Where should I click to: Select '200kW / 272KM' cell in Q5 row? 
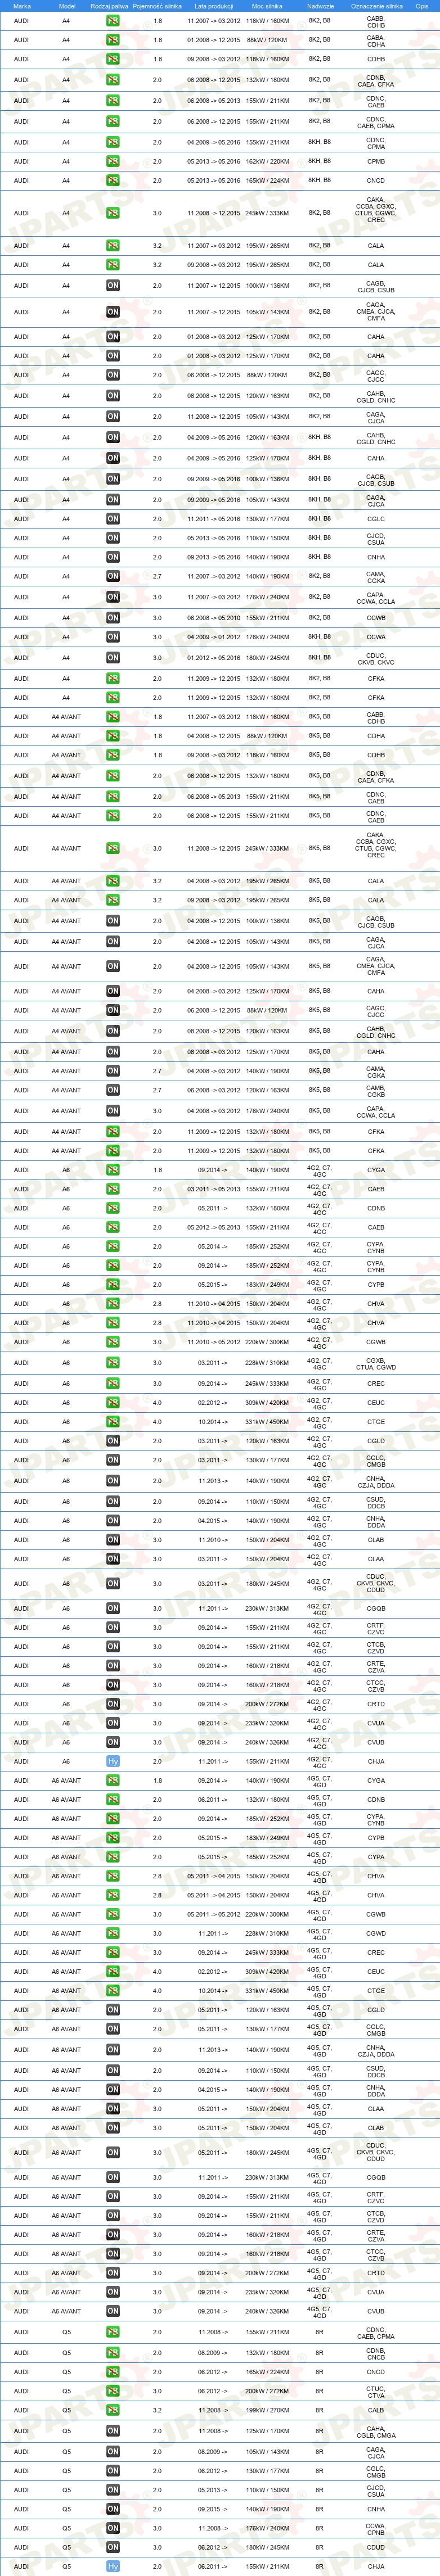[x=267, y=2391]
